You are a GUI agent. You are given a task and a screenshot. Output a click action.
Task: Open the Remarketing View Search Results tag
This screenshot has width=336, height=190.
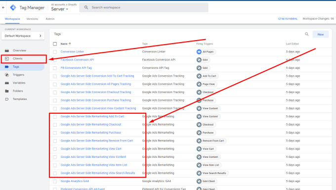[x=98, y=173]
